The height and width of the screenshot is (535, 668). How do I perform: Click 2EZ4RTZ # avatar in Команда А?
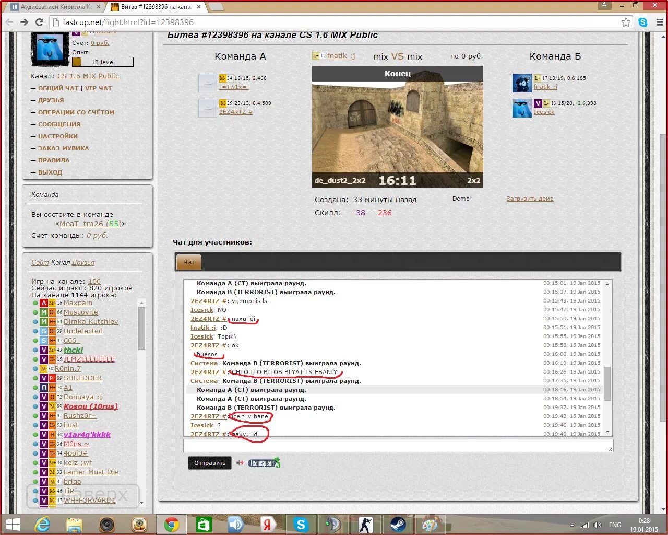pos(207,108)
